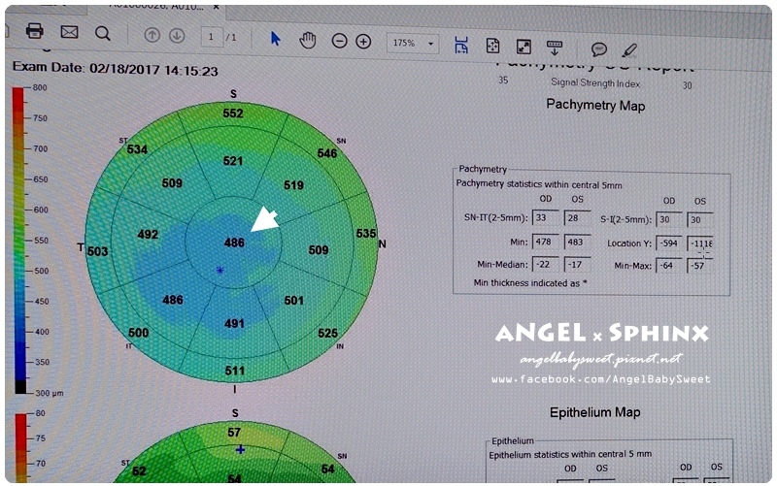777x486 pixels.
Task: Select the Highlighter pen tool
Action: pos(629,50)
